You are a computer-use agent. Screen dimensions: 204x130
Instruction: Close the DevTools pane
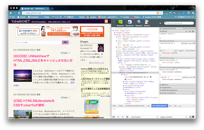(114, 21)
